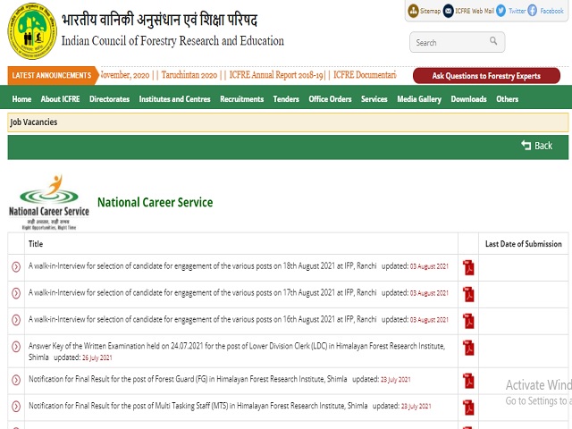Download PDF for LDC answer key
Screen dimensions: 572x429
coord(468,349)
